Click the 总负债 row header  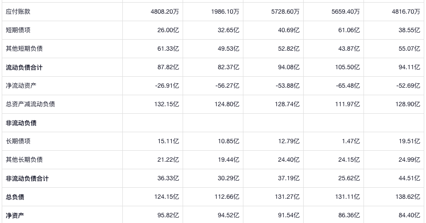click(x=15, y=197)
